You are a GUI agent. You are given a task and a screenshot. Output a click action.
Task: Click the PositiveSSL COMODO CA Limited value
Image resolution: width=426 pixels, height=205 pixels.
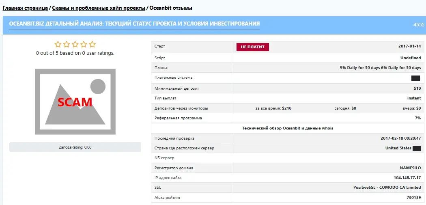pos(387,187)
